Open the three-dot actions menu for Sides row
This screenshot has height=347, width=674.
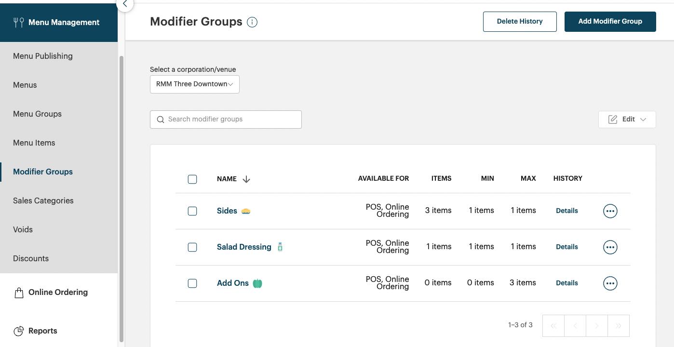(610, 211)
